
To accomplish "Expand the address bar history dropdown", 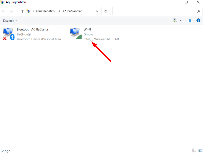I will click(x=97, y=11).
